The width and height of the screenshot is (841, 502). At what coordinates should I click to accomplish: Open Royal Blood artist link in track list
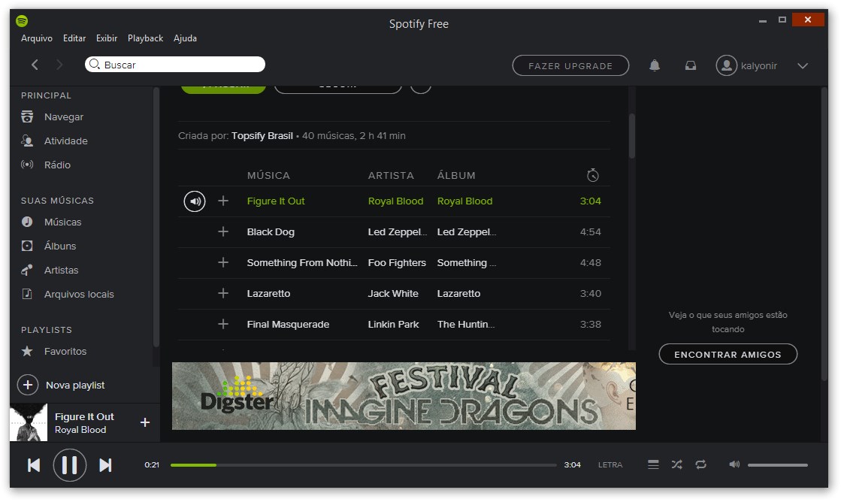click(395, 201)
